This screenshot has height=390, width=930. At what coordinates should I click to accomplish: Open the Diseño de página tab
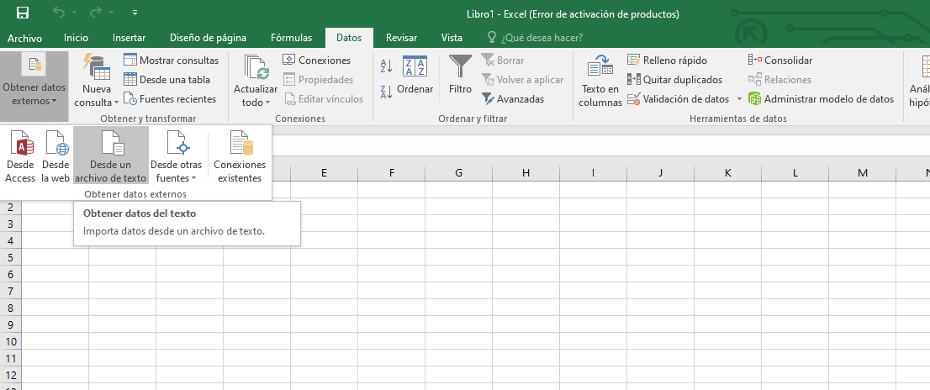(209, 38)
